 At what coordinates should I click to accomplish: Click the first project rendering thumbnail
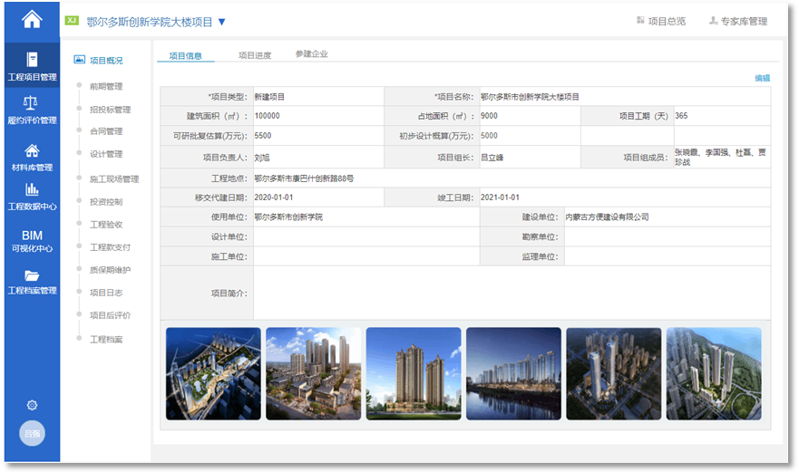pyautogui.click(x=213, y=373)
